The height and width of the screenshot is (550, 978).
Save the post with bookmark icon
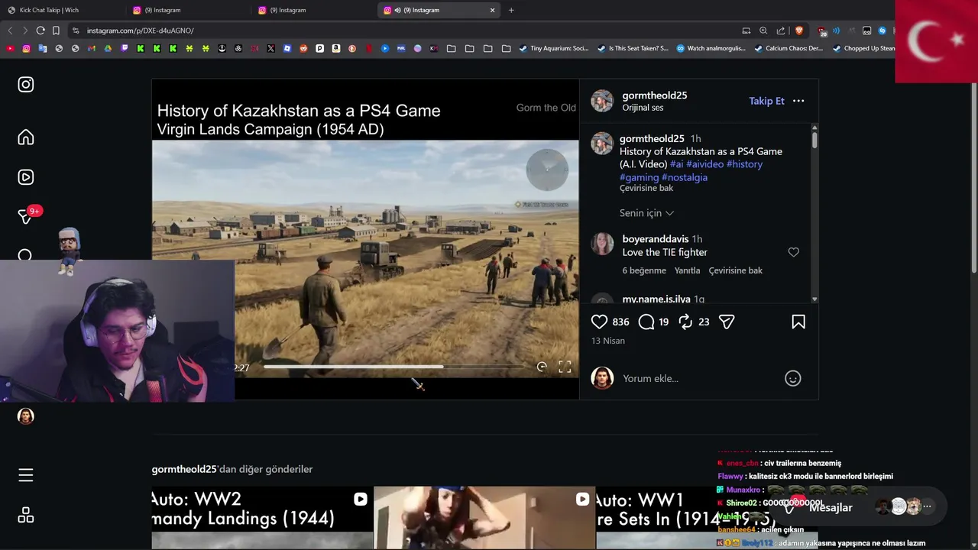click(x=798, y=322)
